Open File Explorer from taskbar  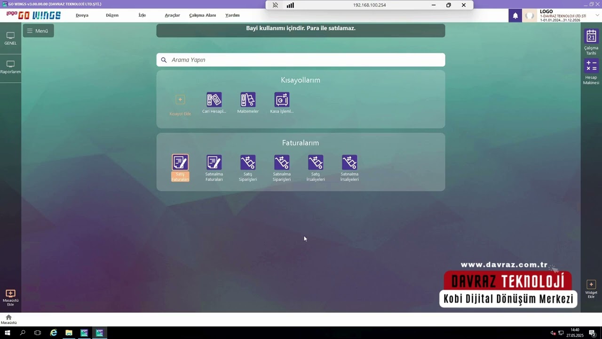[69, 333]
